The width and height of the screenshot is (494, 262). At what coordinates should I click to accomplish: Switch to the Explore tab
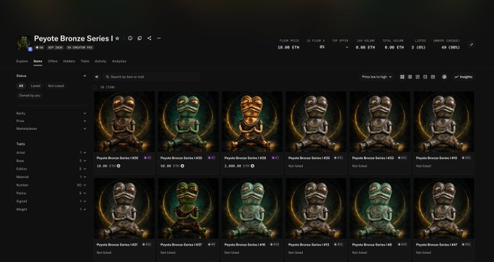22,62
